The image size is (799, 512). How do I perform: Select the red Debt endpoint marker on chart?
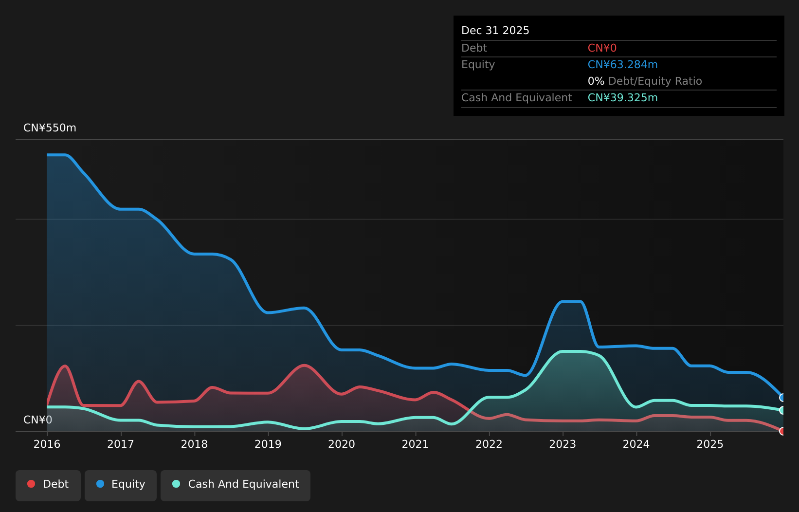pyautogui.click(x=782, y=431)
